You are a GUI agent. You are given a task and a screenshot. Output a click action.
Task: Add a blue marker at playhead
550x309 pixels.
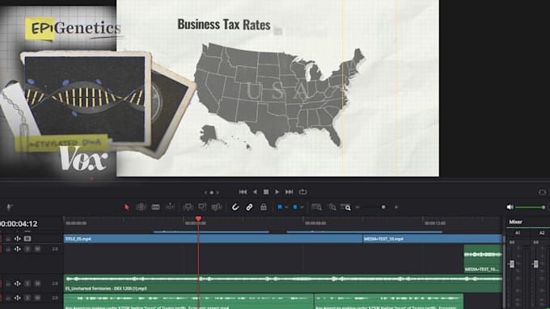pyautogui.click(x=295, y=207)
